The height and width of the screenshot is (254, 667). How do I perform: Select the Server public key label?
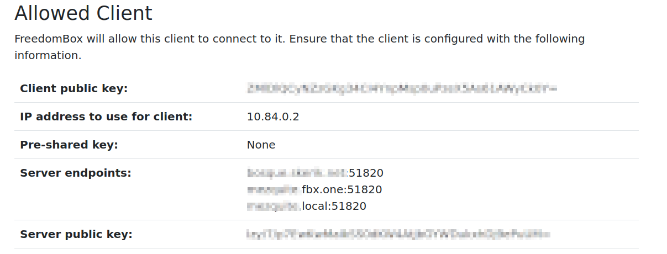pyautogui.click(x=76, y=234)
